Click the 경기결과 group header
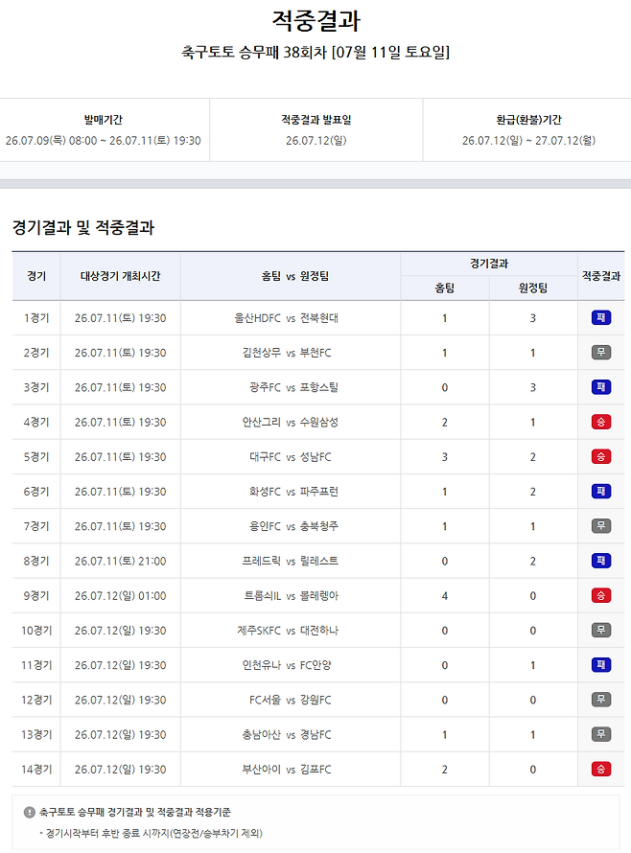 pos(489,264)
